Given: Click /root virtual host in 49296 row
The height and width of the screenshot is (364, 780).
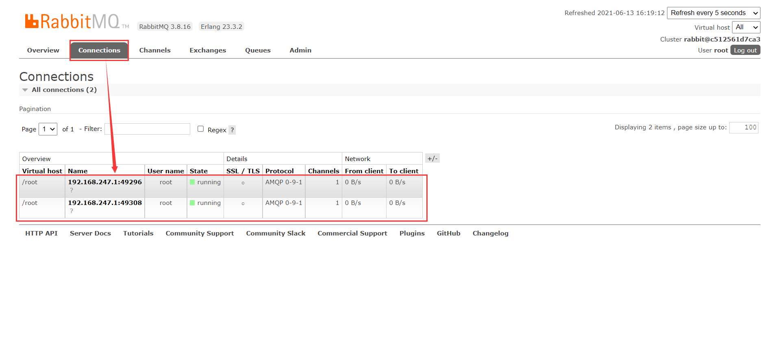Looking at the screenshot, I should tap(30, 182).
